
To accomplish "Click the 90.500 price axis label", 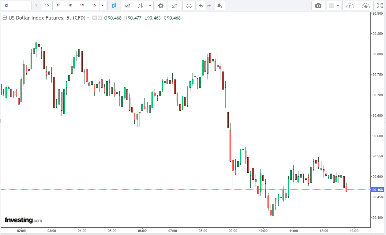I will 377,177.
